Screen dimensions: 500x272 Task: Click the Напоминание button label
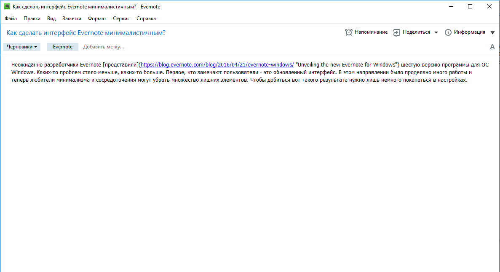click(x=371, y=32)
